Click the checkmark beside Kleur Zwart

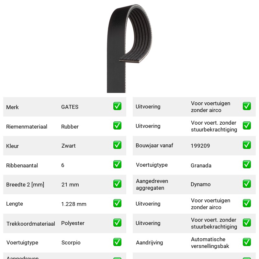(x=117, y=145)
